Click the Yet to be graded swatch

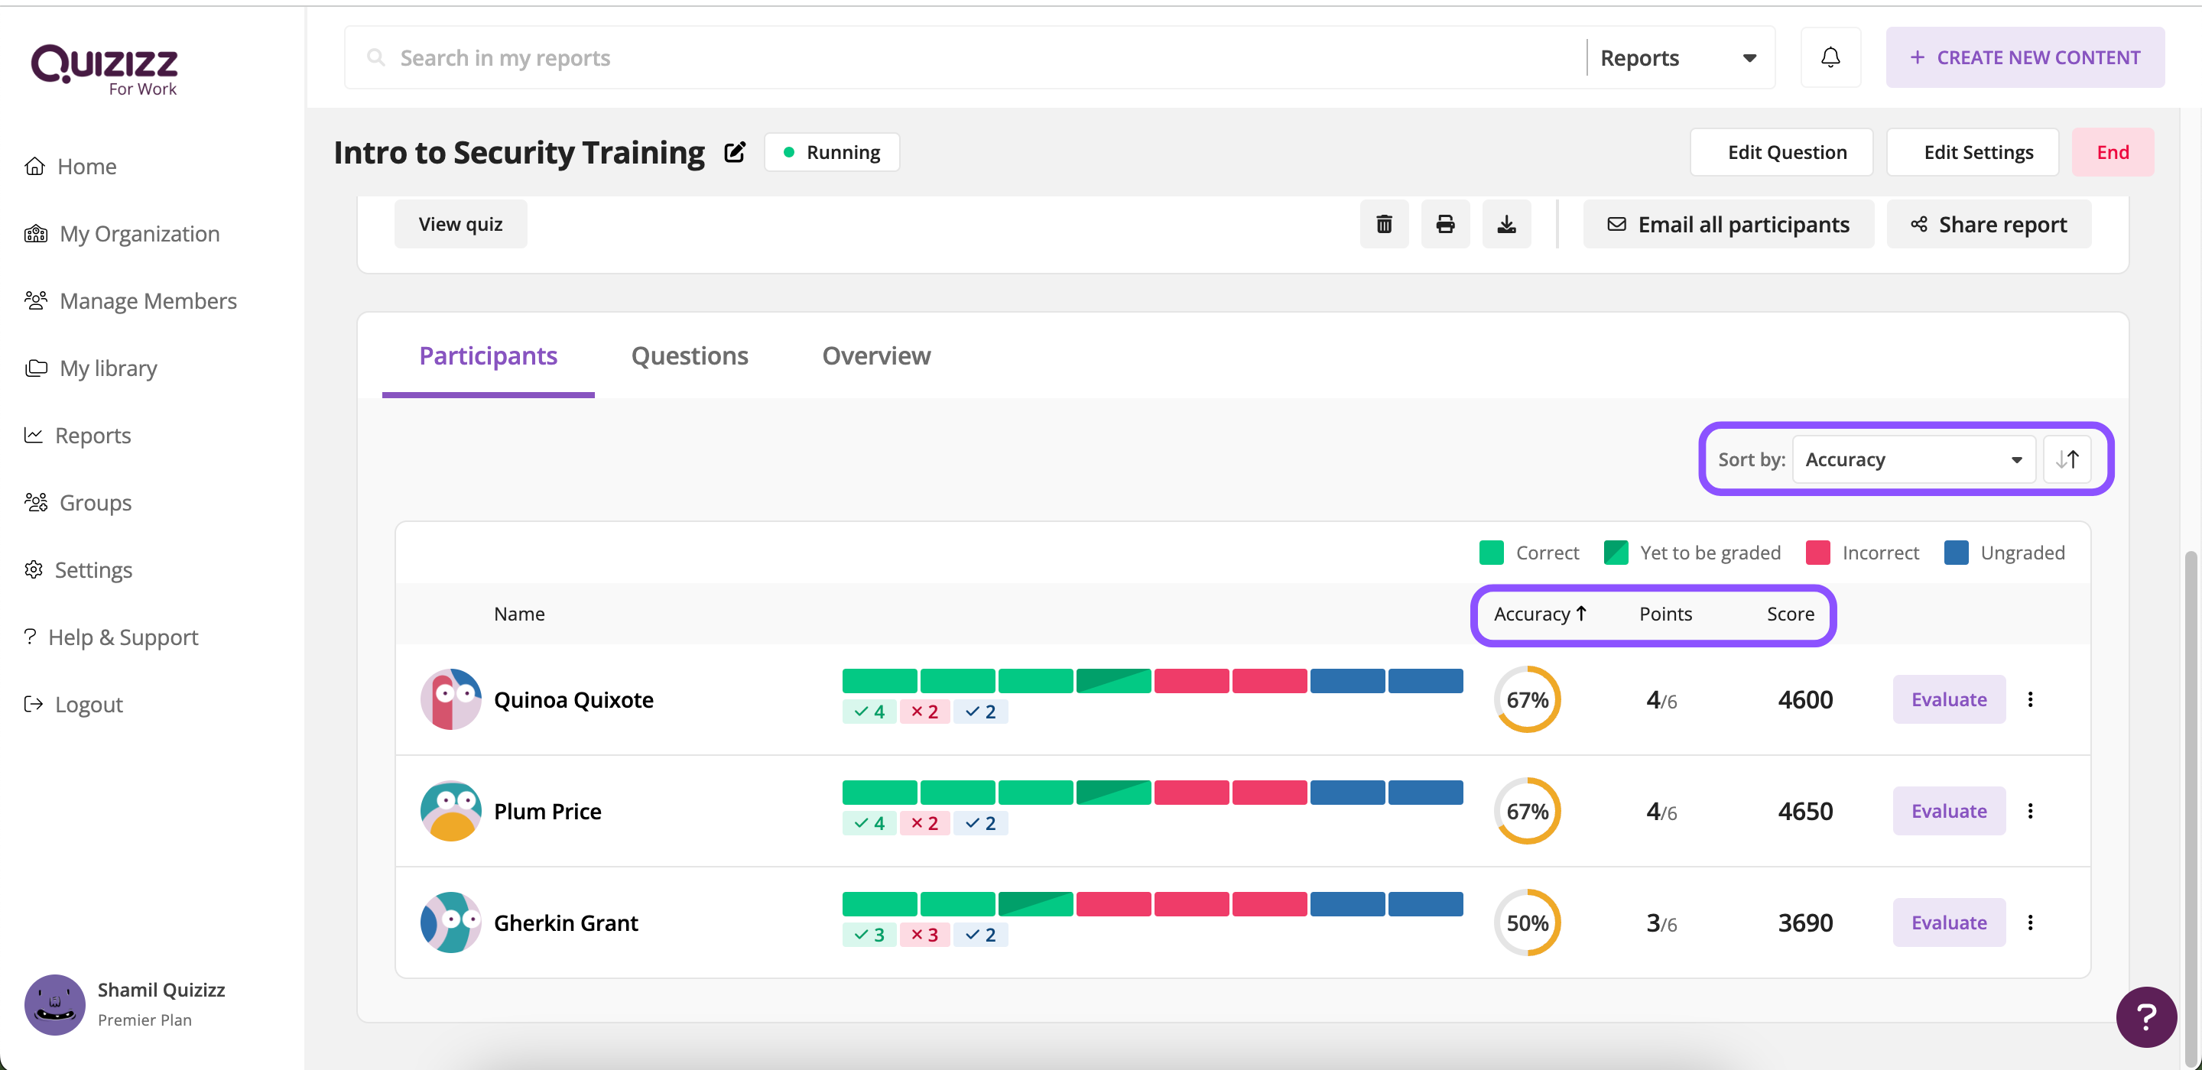pos(1616,552)
